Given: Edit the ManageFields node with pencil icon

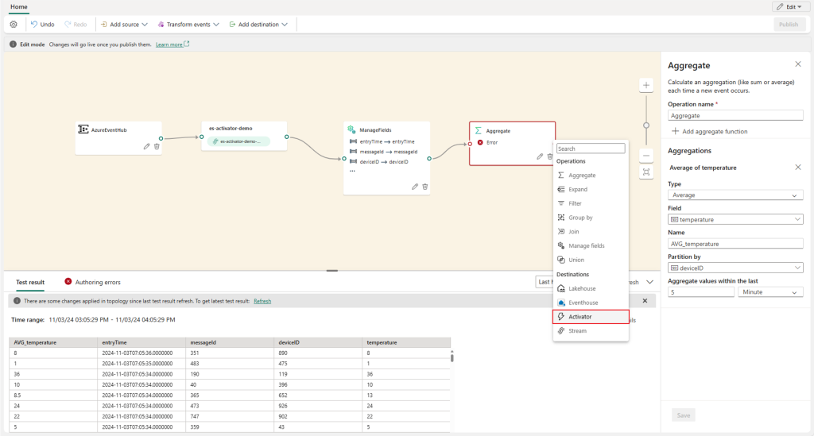Looking at the screenshot, I should 415,187.
